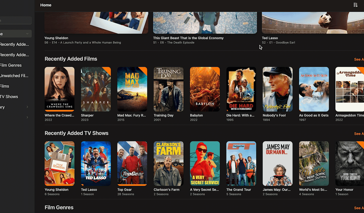
Task: Click the Recently Added TV Shows section heading
Action: coord(77,133)
